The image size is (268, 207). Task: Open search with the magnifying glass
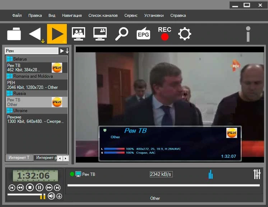pyautogui.click(x=122, y=34)
